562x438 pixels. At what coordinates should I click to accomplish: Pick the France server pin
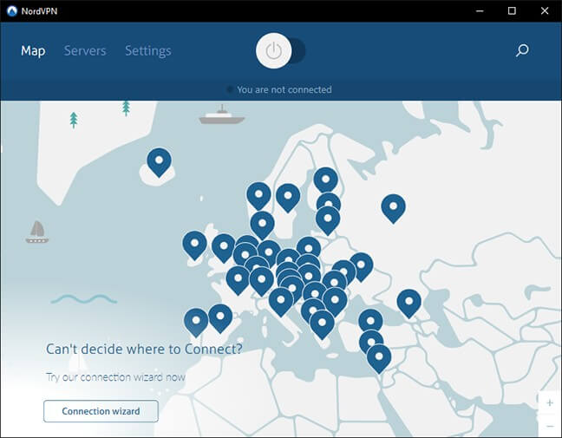(238, 280)
